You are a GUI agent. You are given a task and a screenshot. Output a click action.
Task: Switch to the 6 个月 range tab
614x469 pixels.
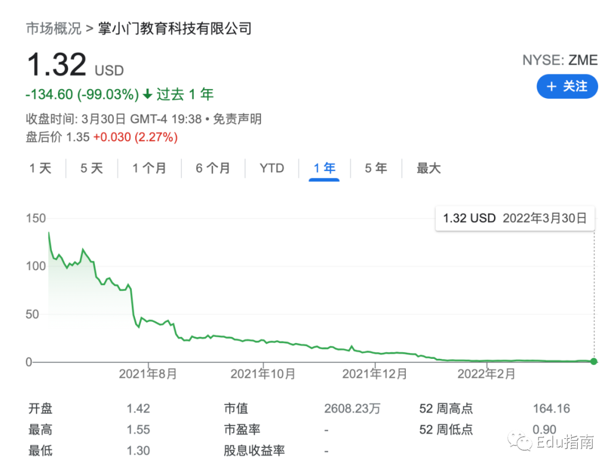click(213, 168)
